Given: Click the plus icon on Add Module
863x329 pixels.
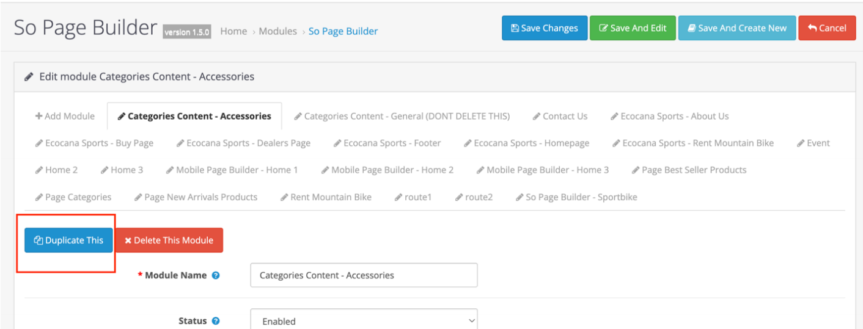Looking at the screenshot, I should (x=39, y=116).
